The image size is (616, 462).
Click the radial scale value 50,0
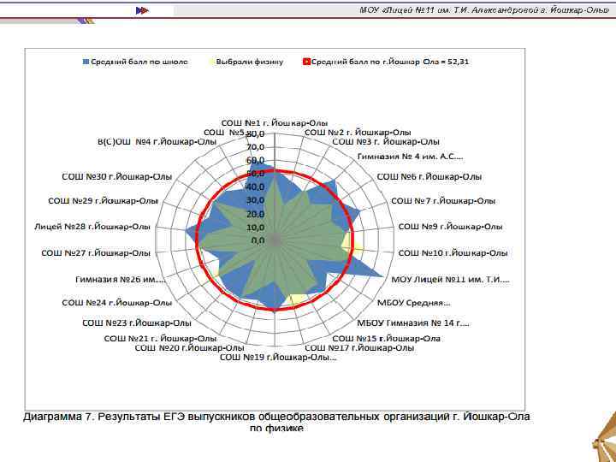(255, 174)
